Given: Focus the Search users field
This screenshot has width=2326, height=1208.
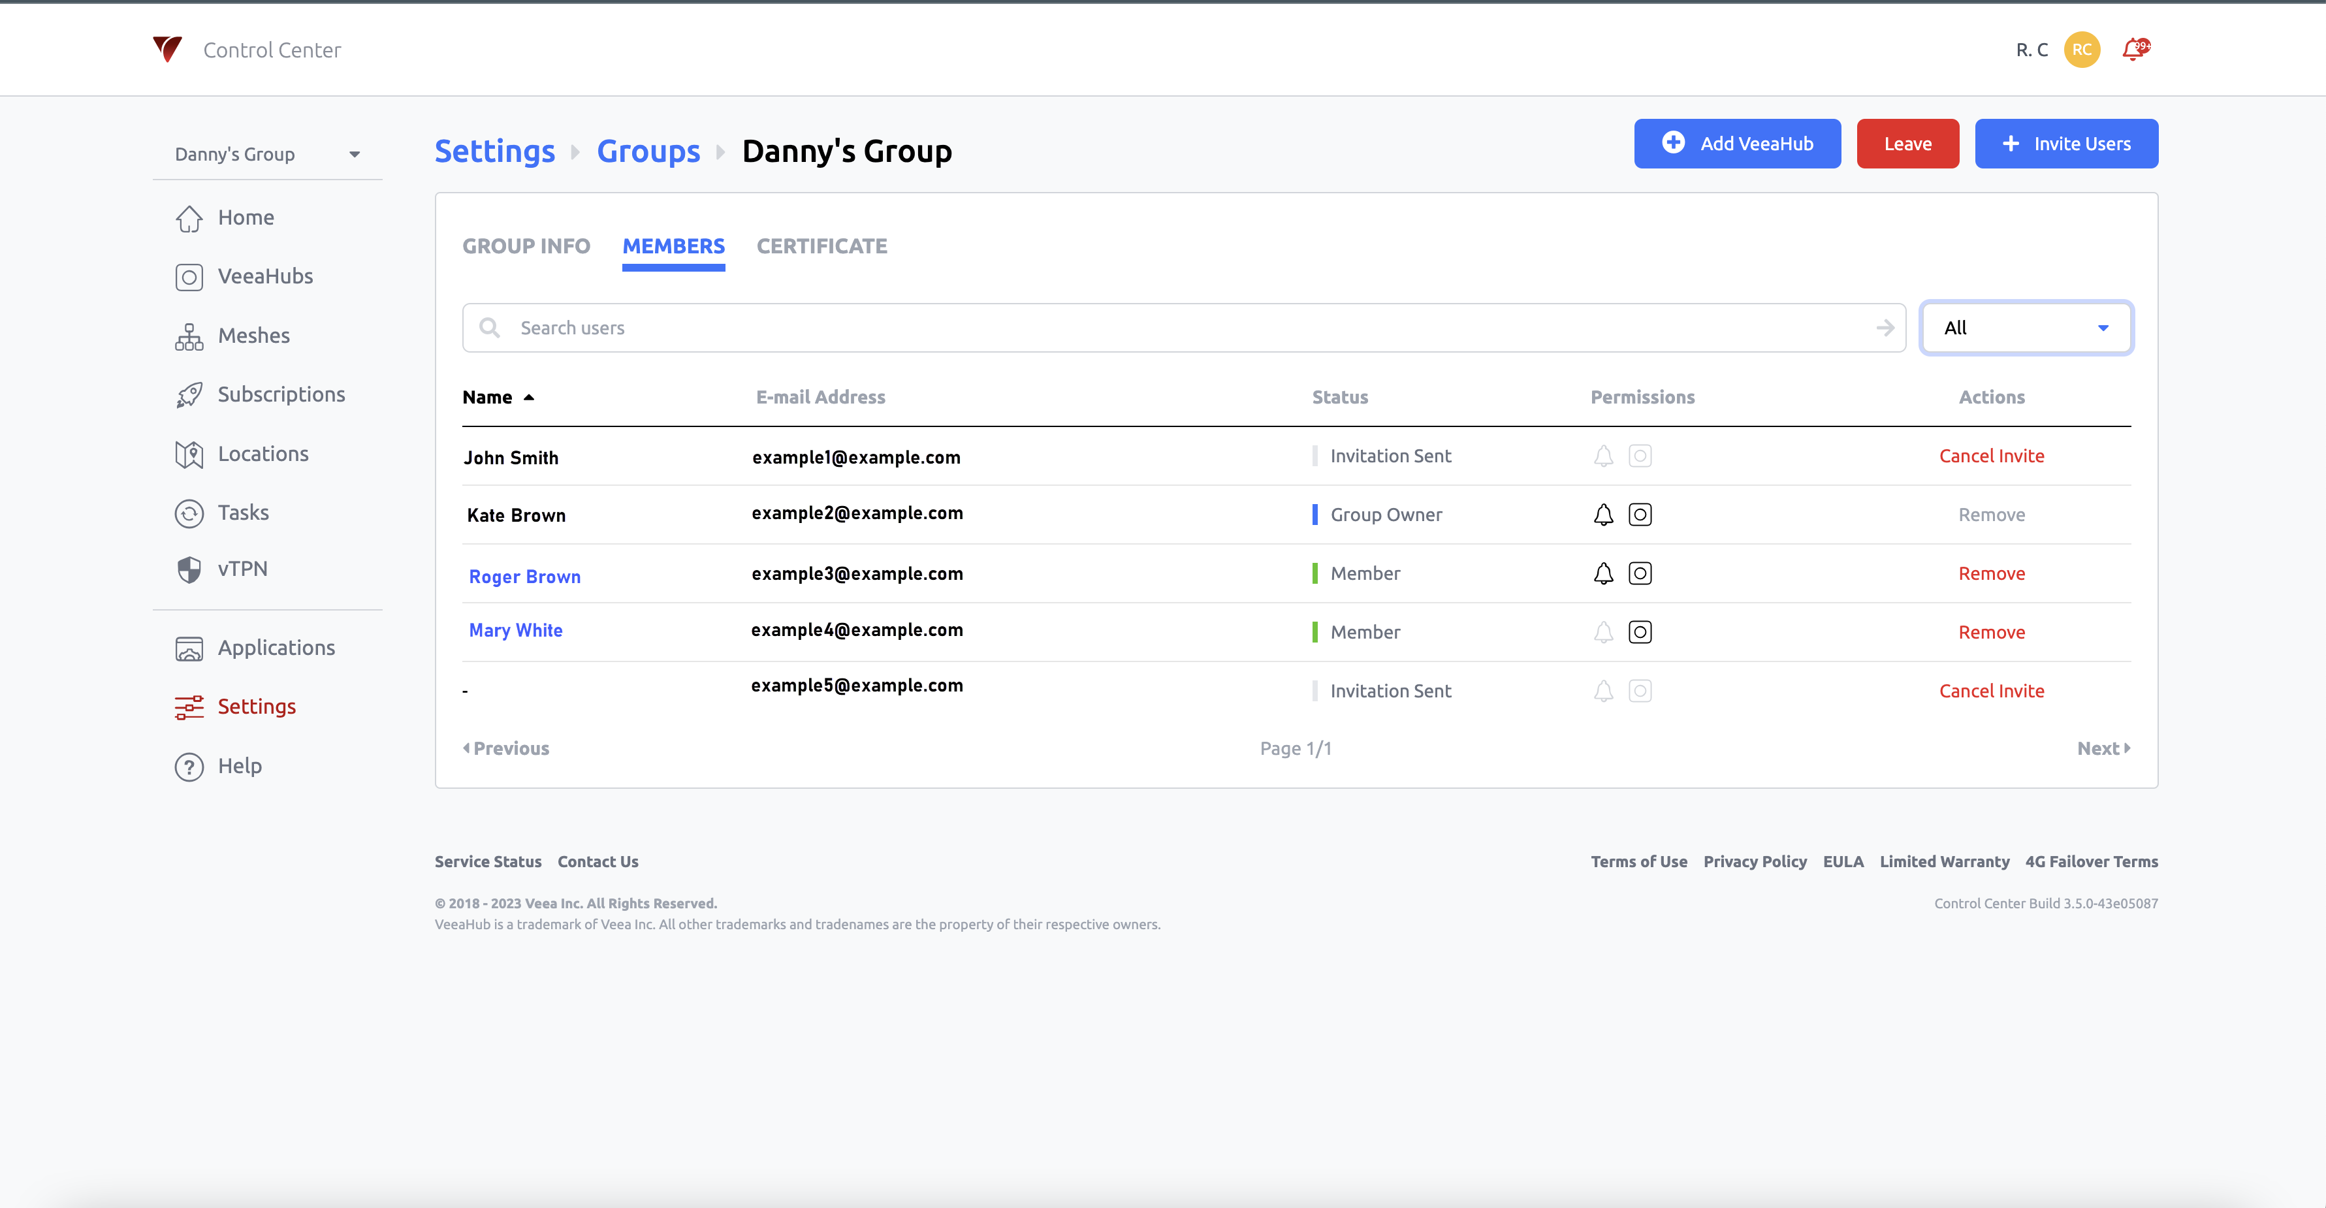Looking at the screenshot, I should point(1183,328).
